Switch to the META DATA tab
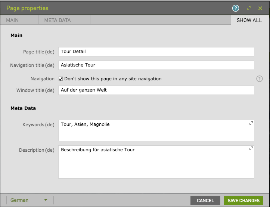Image resolution: width=270 pixels, height=207 pixels. [58, 20]
